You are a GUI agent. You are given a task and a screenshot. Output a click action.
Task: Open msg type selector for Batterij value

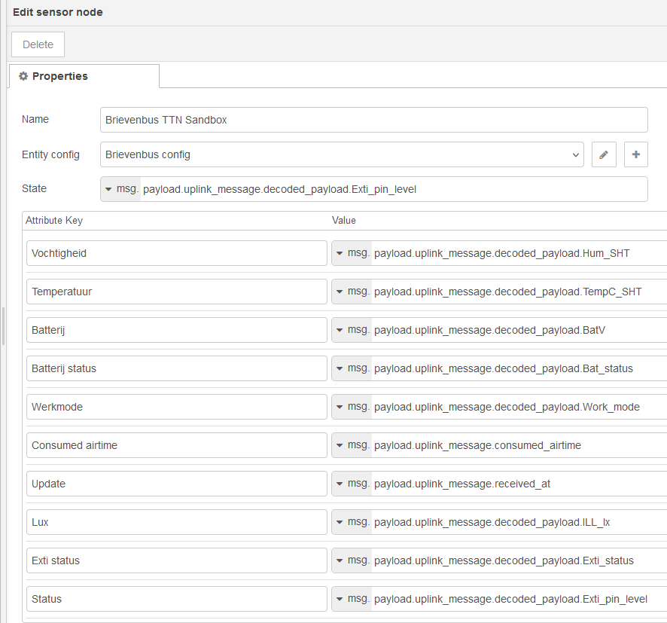pos(352,330)
